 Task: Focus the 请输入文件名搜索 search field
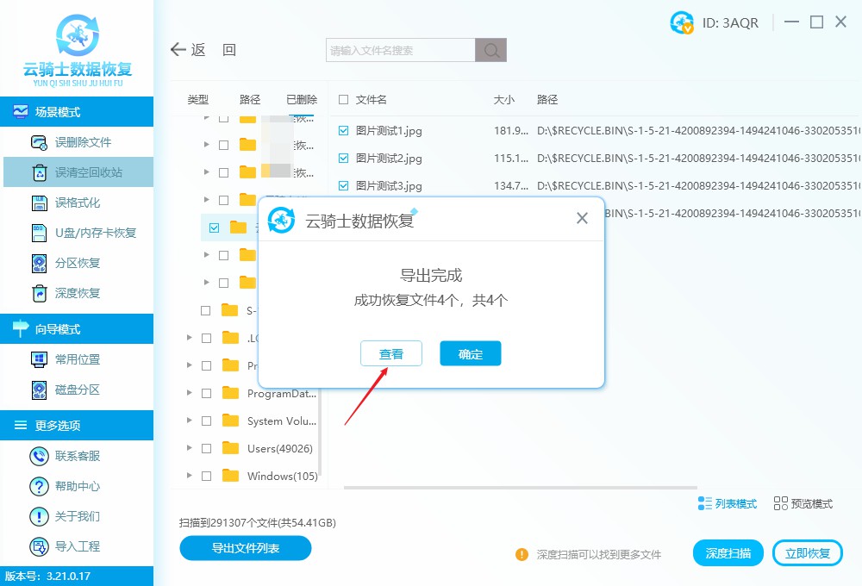pyautogui.click(x=401, y=50)
